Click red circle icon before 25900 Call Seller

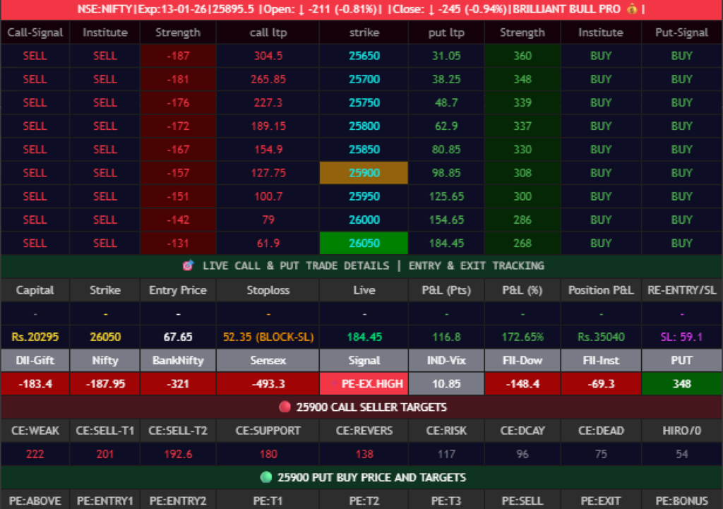pos(285,407)
